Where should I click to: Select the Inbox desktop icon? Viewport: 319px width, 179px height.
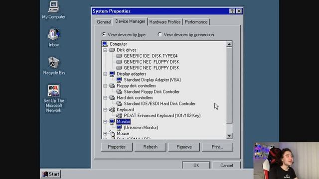pos(53,38)
